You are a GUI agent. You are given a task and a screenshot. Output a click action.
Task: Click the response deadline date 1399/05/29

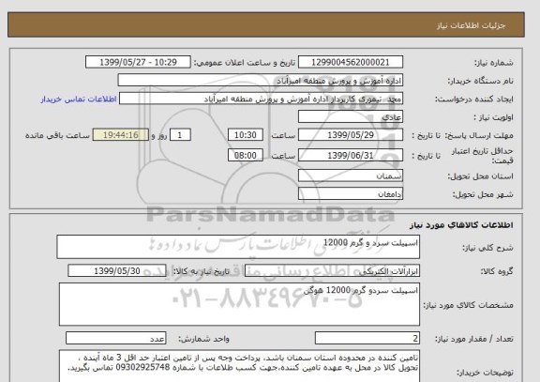pyautogui.click(x=351, y=135)
